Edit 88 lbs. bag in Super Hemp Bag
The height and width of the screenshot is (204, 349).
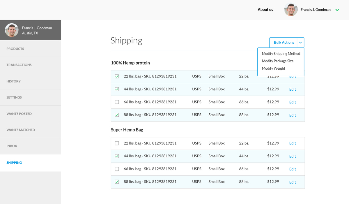tap(293, 182)
